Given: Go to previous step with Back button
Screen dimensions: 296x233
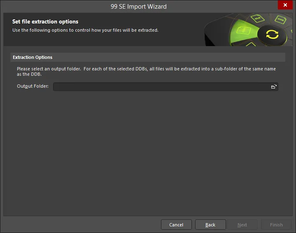Looking at the screenshot, I should [210, 225].
